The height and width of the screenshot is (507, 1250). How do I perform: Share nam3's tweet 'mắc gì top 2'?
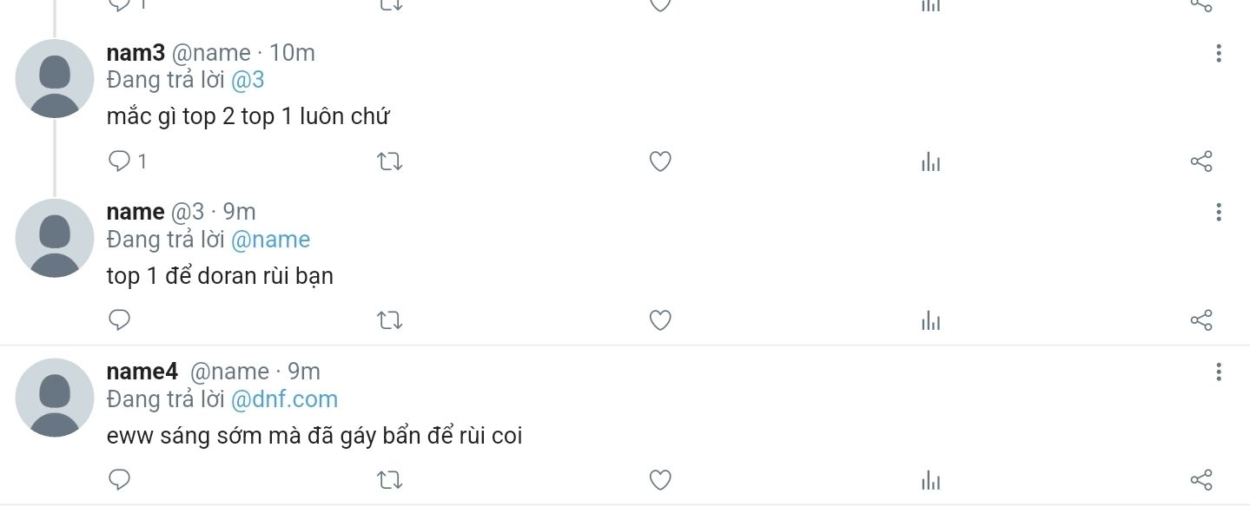1200,161
